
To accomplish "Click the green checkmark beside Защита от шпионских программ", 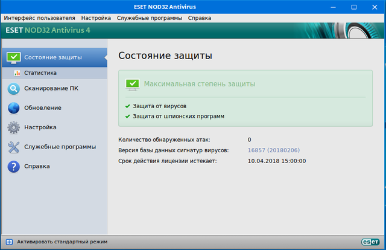I will point(127,117).
